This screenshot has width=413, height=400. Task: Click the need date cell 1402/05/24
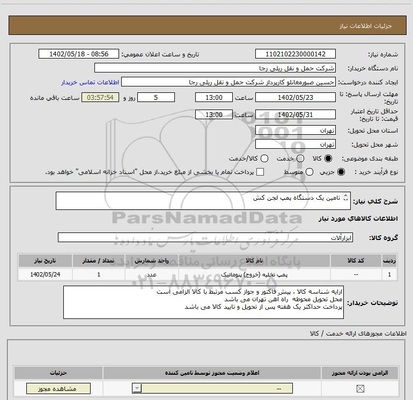click(45, 274)
